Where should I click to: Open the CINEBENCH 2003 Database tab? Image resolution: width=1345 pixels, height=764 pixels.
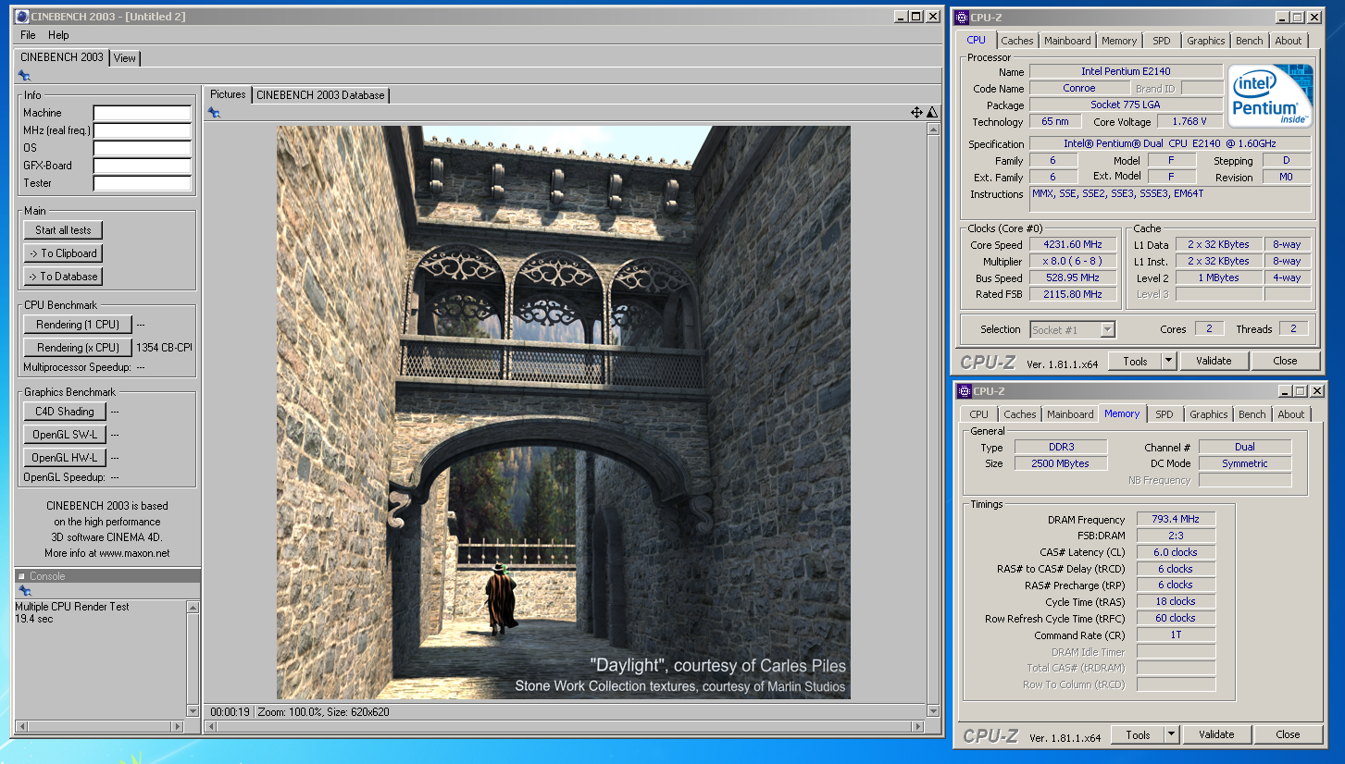(320, 95)
